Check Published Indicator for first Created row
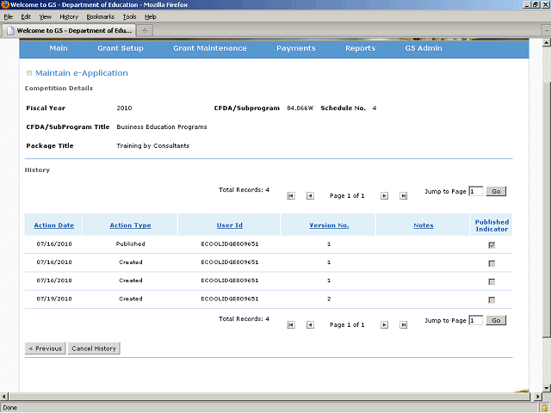 pyautogui.click(x=492, y=263)
